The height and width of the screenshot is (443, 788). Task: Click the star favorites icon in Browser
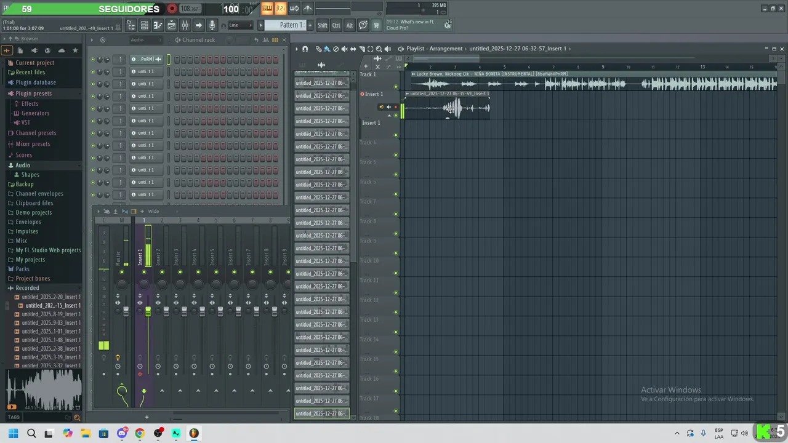pos(75,50)
